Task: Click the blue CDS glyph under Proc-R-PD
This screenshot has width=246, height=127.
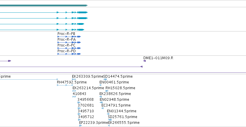Action: pyautogui.click(x=69, y=54)
